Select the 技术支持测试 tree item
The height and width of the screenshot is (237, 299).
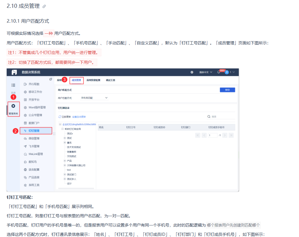(74, 147)
